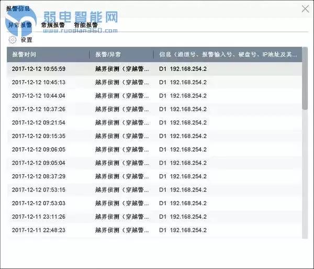Click the settings gear icon
The height and width of the screenshot is (269, 314).
click(13, 40)
